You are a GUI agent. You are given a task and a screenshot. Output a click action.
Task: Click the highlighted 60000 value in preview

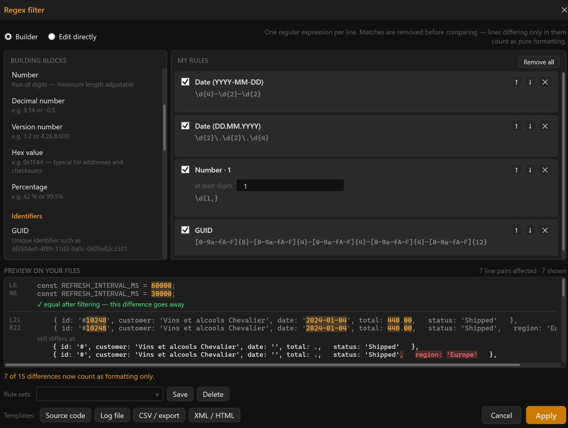pos(161,285)
